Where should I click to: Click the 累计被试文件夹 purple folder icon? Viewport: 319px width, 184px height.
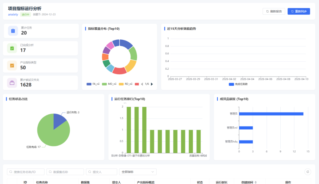[x=12, y=83]
